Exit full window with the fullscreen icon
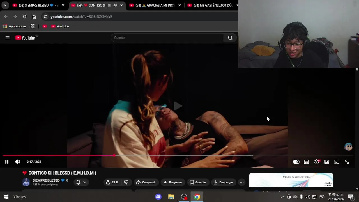The height and width of the screenshot is (202, 359). point(347,162)
